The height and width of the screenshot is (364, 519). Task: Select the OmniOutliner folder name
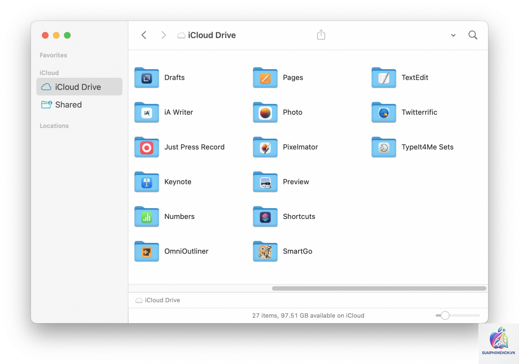click(x=186, y=251)
